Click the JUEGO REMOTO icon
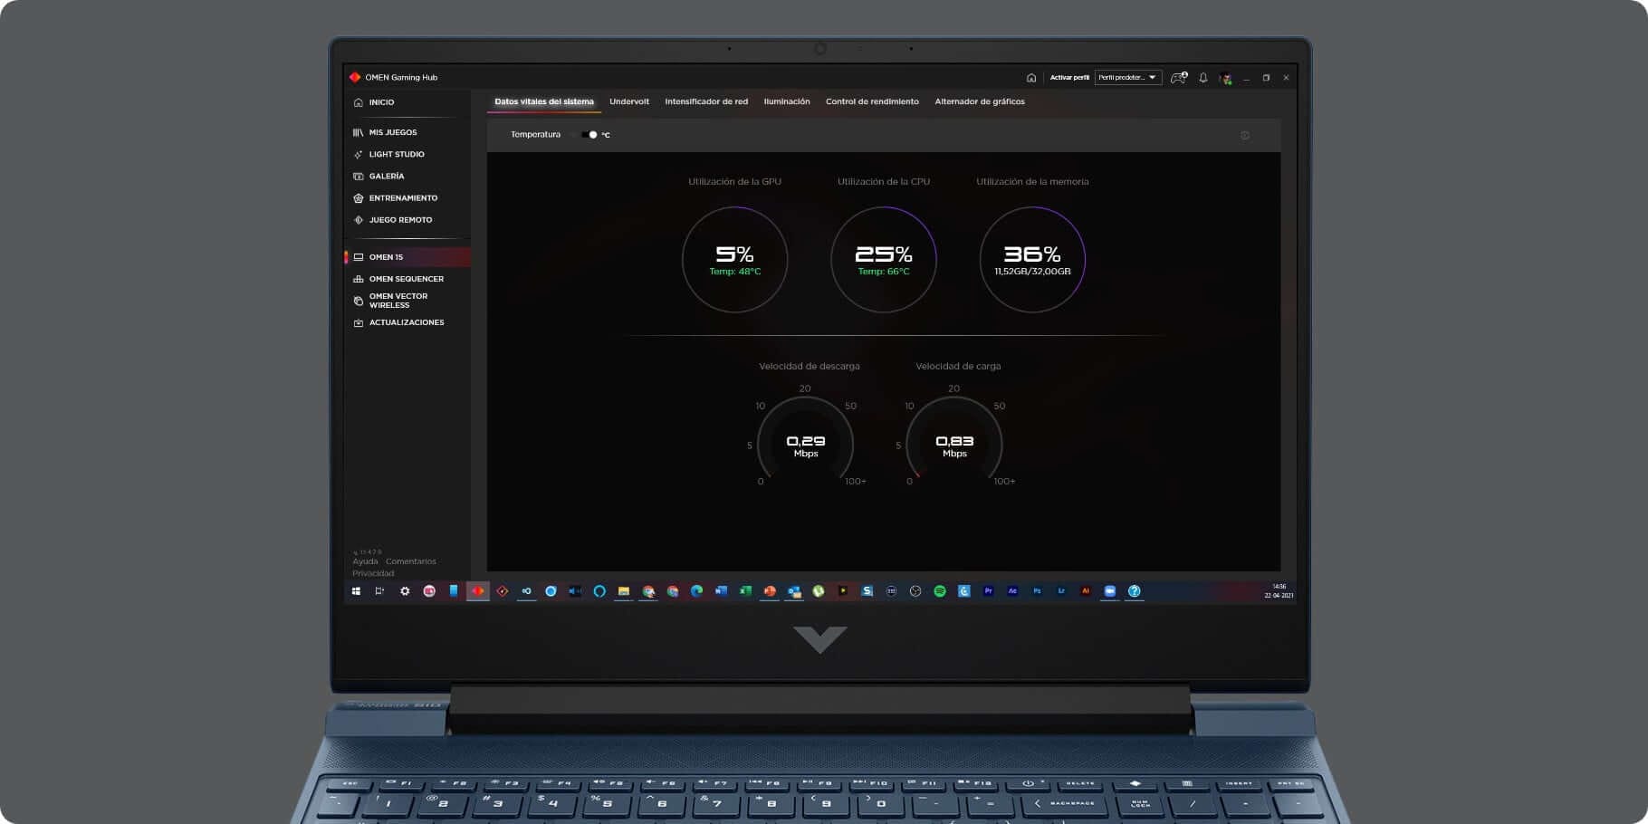The height and width of the screenshot is (824, 1648). [359, 220]
